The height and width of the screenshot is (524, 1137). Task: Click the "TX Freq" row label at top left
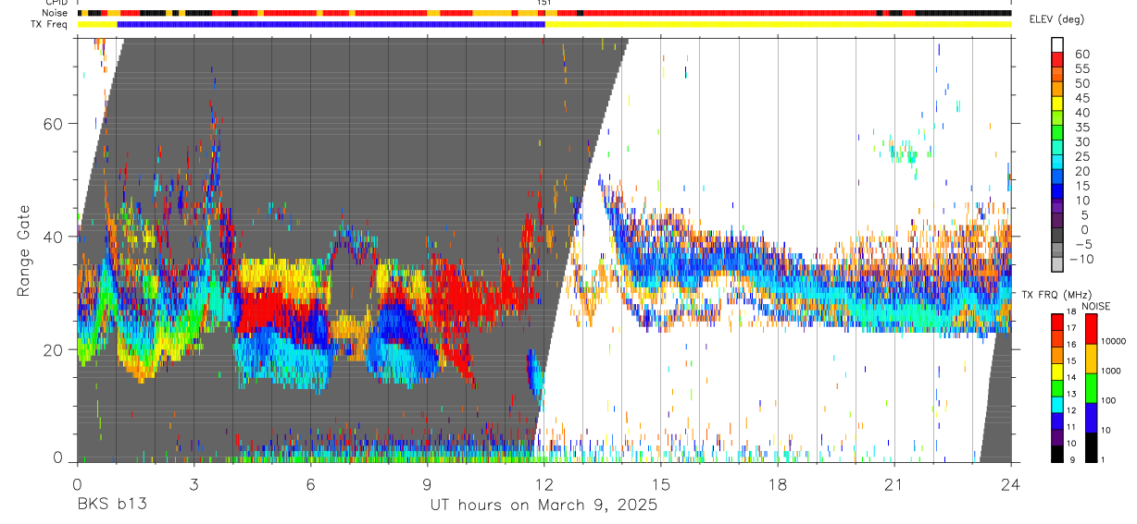coord(51,24)
